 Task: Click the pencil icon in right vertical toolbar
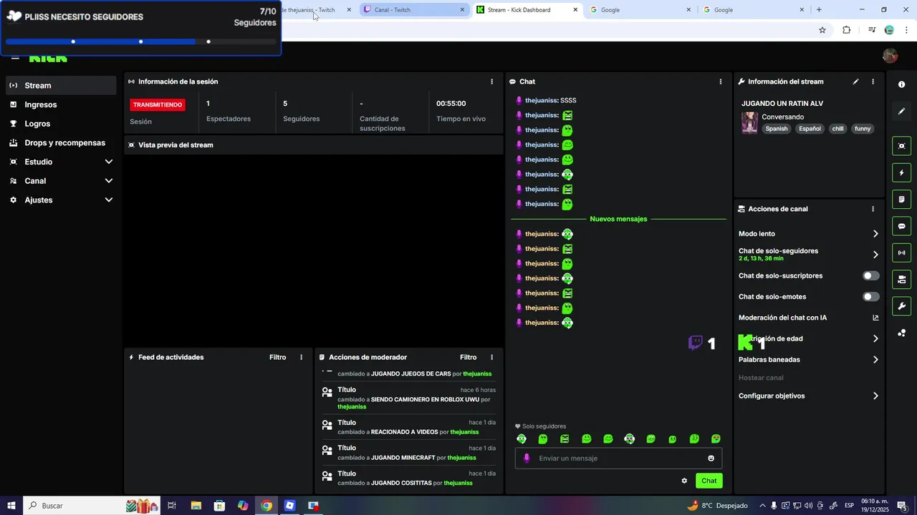[x=901, y=111]
